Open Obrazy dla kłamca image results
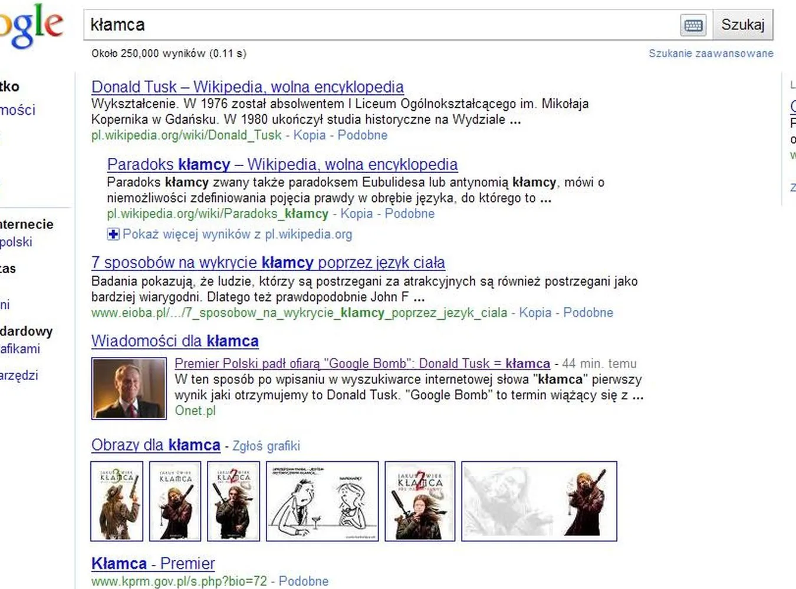Screen dimensions: 796x589 156,445
